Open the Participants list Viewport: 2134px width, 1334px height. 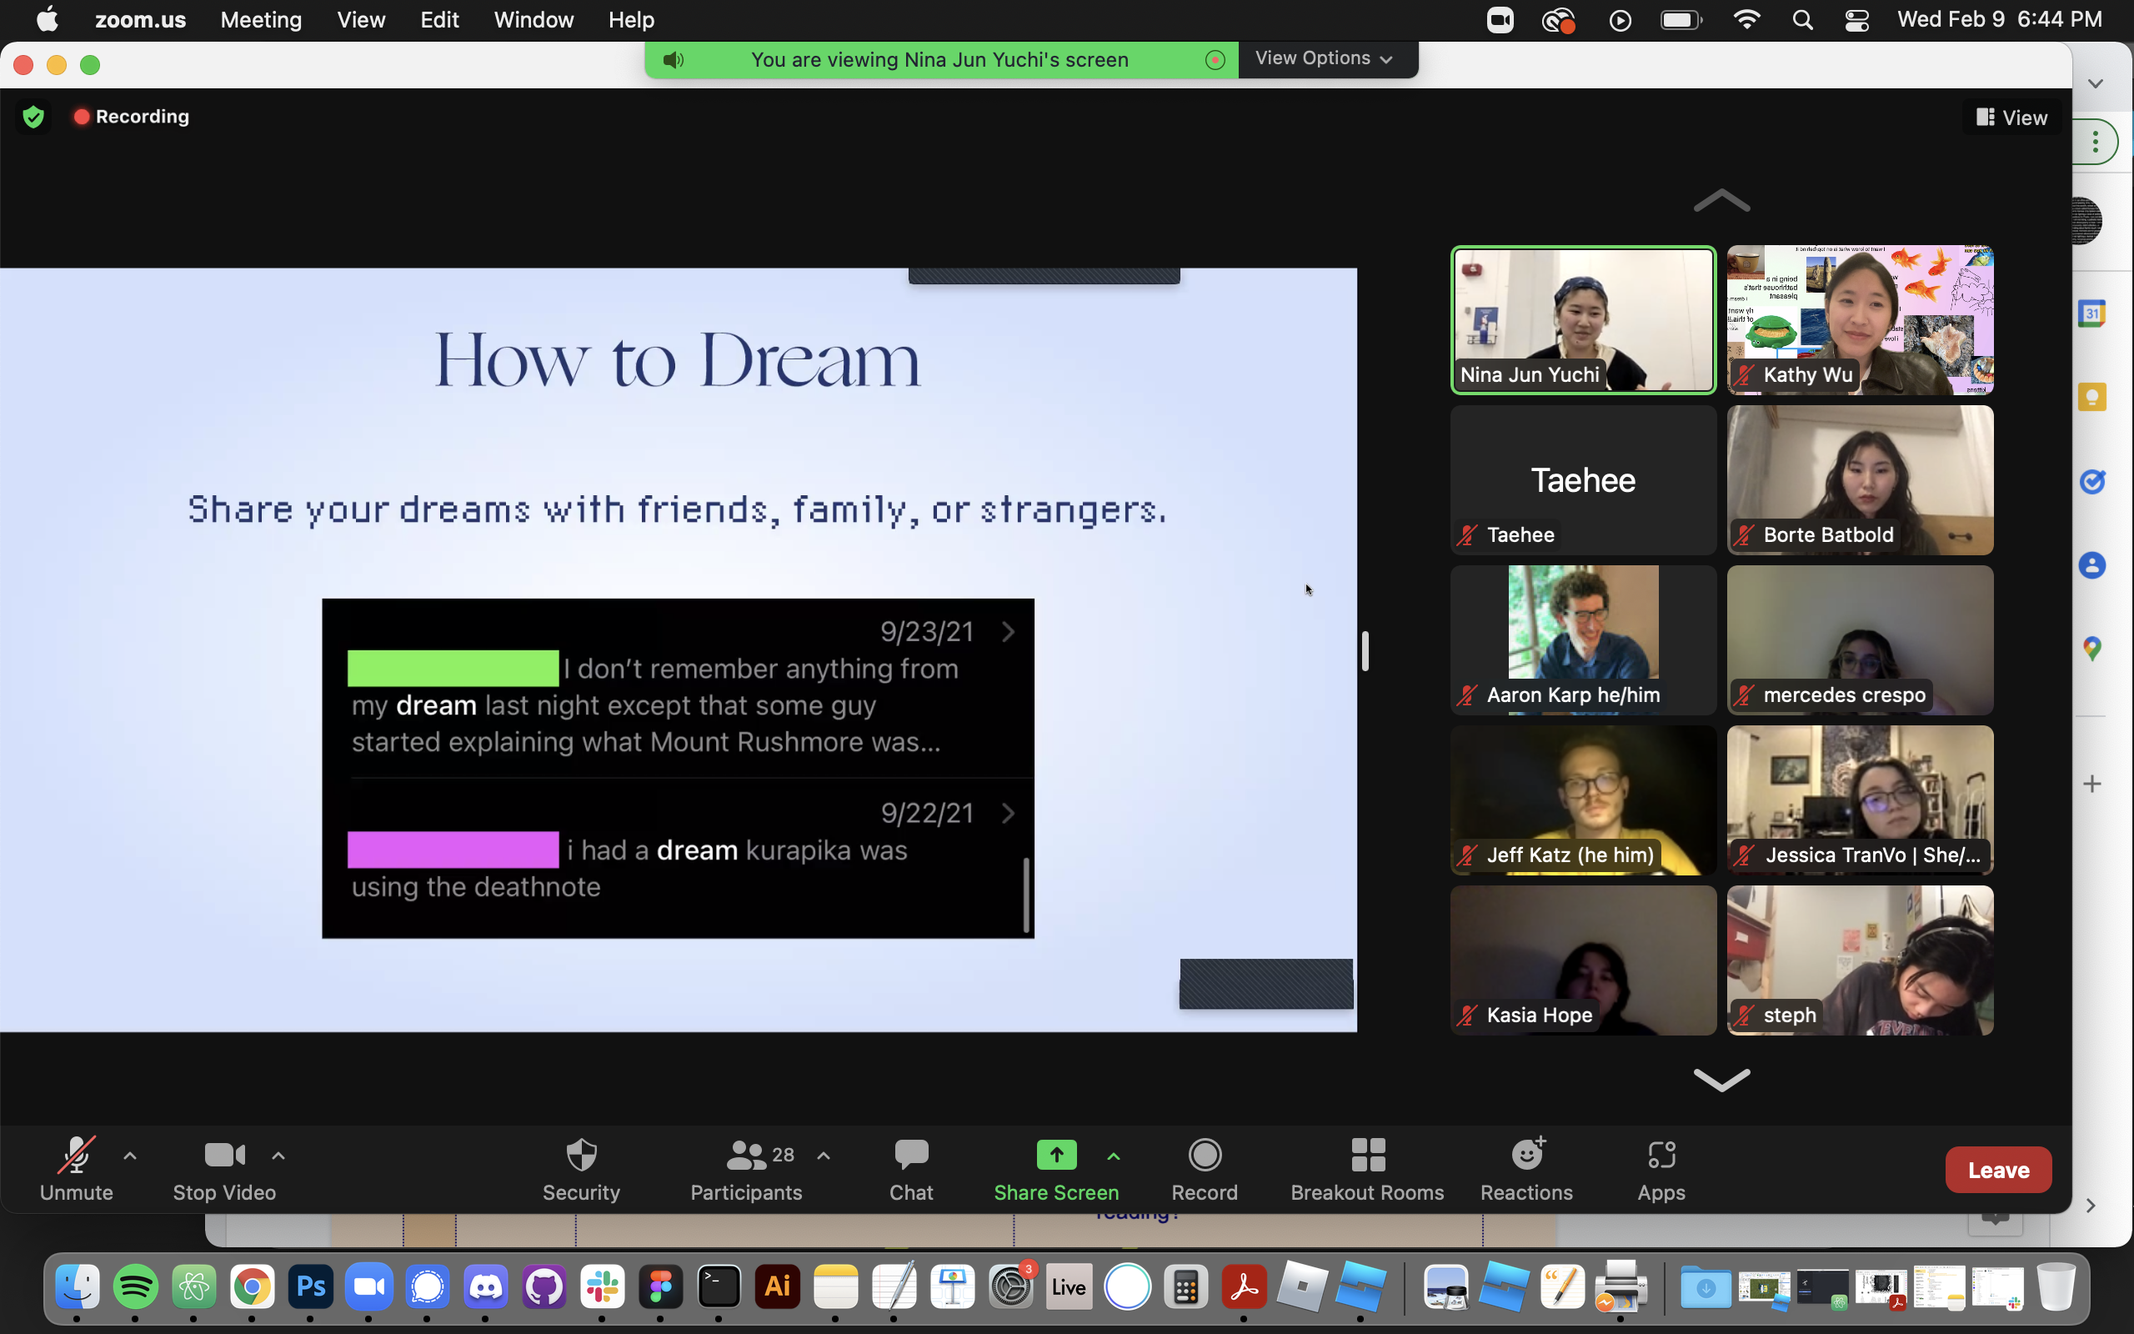[x=746, y=1169]
